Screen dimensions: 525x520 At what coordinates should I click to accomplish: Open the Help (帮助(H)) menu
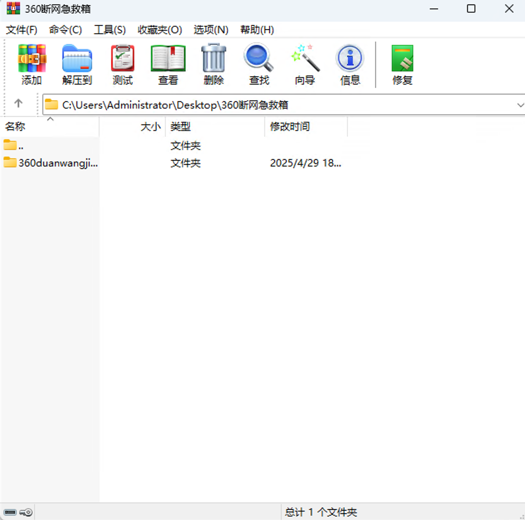coord(257,30)
